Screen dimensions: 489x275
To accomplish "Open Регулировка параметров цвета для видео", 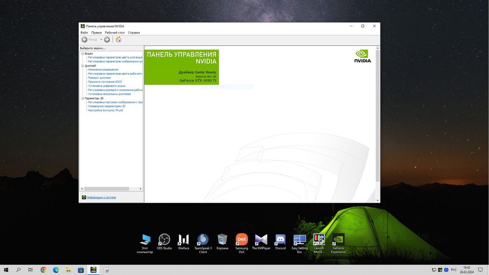I will 115,57.
